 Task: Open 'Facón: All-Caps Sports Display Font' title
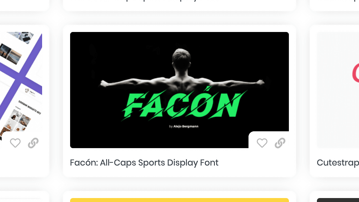144,163
